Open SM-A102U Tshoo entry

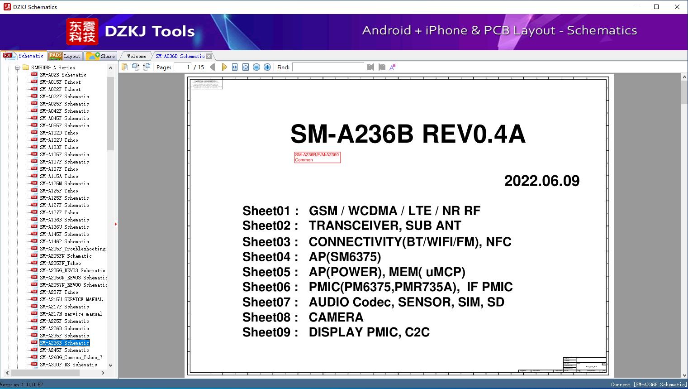tap(59, 140)
